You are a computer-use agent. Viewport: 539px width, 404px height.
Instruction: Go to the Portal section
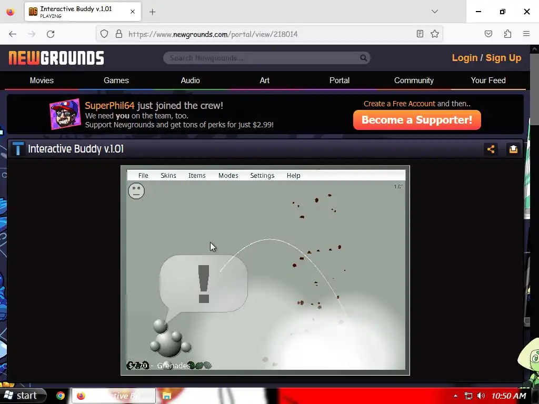tap(340, 80)
